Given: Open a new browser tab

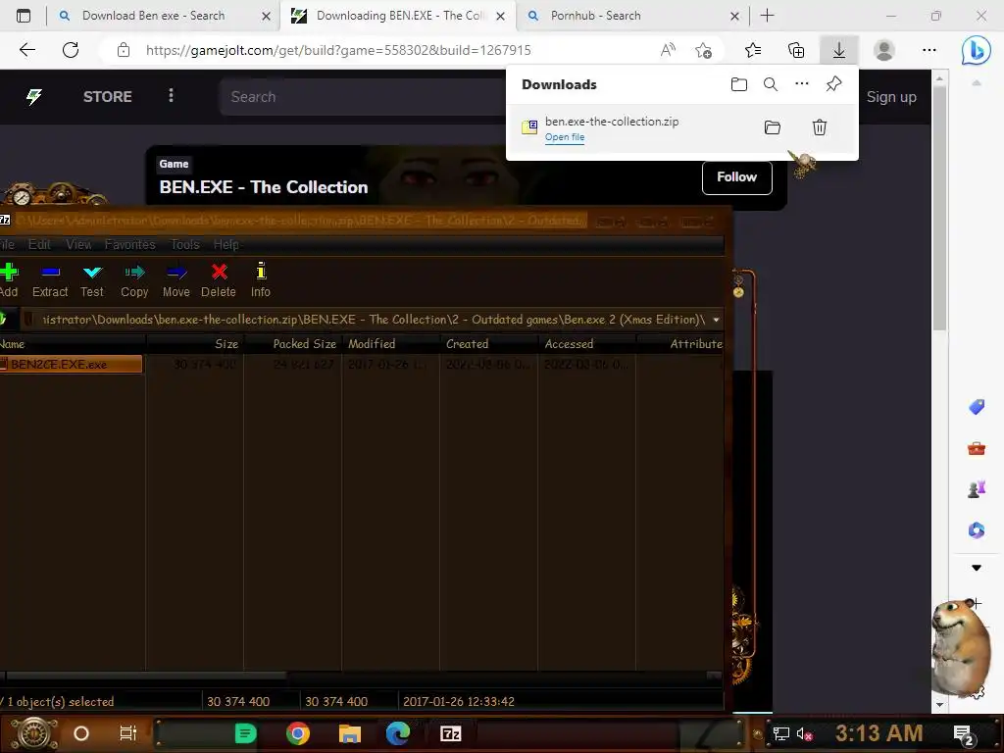Looking at the screenshot, I should pos(767,16).
